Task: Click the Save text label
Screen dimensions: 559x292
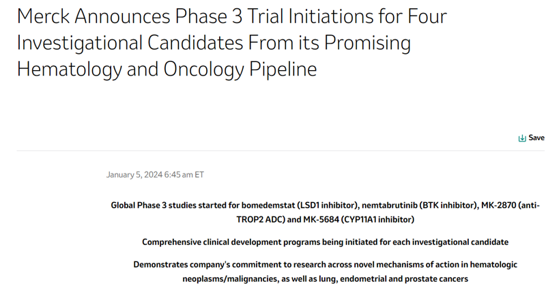Action: coord(536,137)
